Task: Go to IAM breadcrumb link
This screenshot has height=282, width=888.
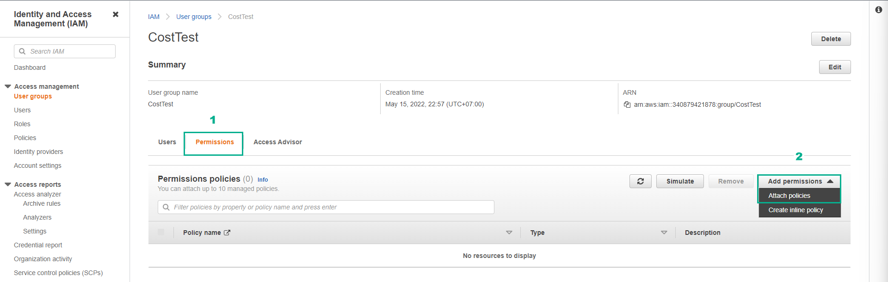Action: [x=154, y=17]
